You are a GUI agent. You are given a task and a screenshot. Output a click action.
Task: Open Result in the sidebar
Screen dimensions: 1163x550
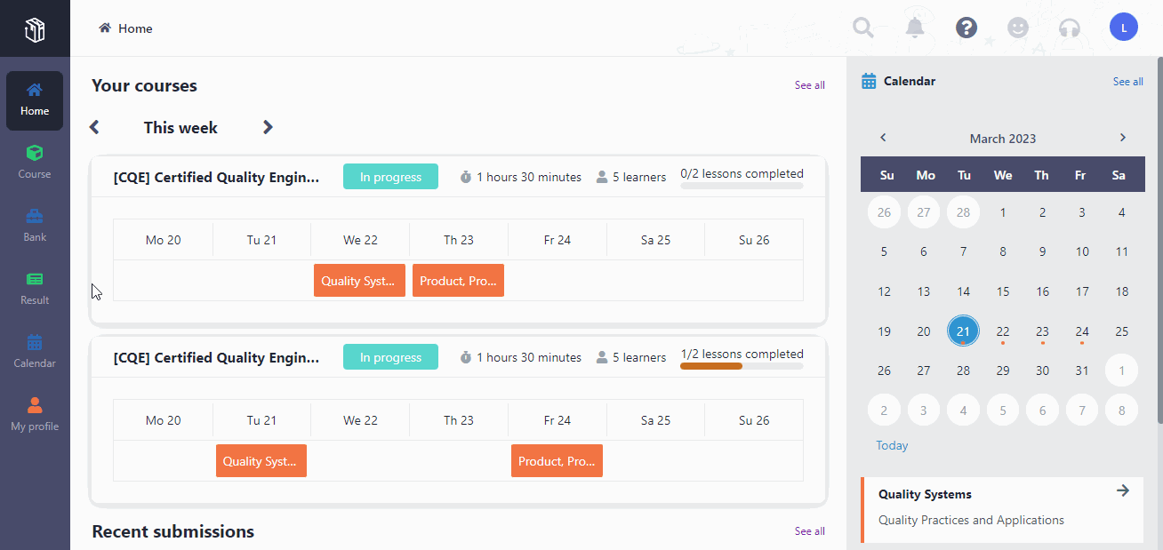click(35, 288)
